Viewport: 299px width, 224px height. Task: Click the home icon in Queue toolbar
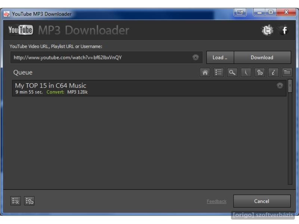click(x=205, y=72)
